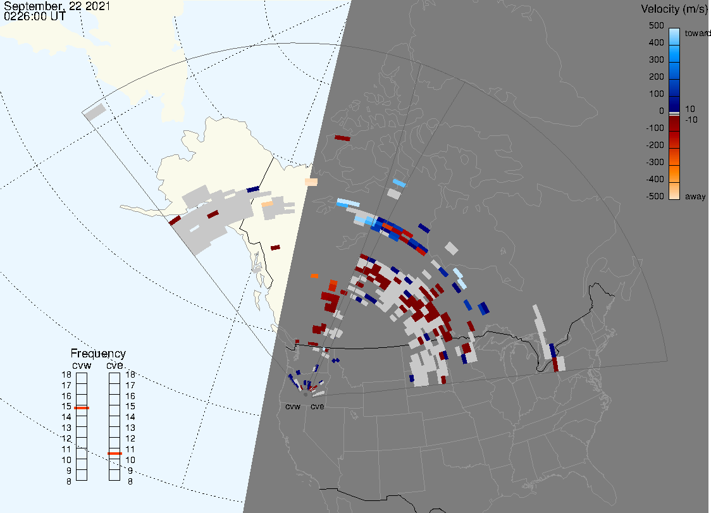Click the "14" label right of the cve bar
This screenshot has height=513, width=711.
click(130, 417)
